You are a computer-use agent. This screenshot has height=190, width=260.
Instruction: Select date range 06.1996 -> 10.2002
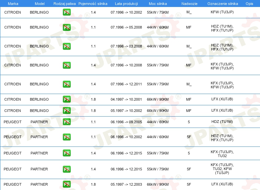[126, 137]
